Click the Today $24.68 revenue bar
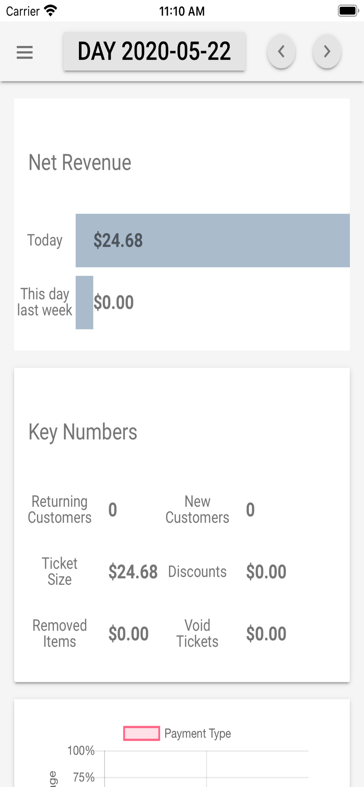 [x=212, y=240]
